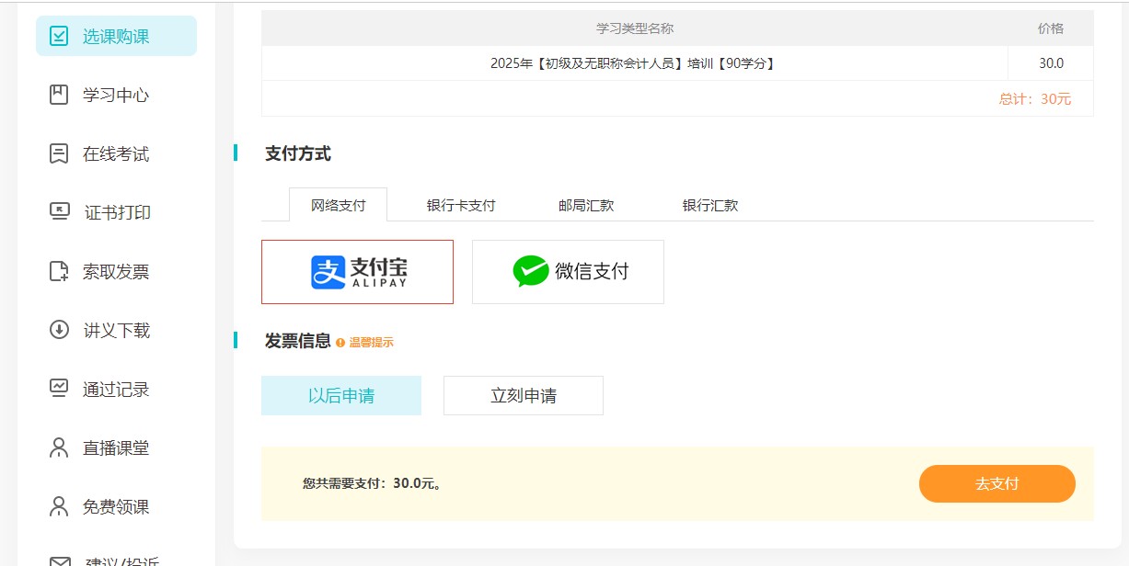Select the 网络支付 tab

pyautogui.click(x=338, y=205)
